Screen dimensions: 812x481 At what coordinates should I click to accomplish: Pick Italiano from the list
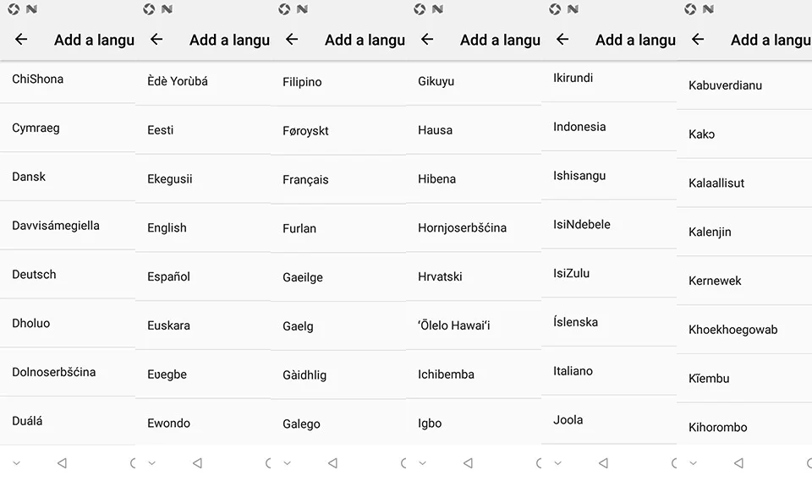pyautogui.click(x=609, y=371)
